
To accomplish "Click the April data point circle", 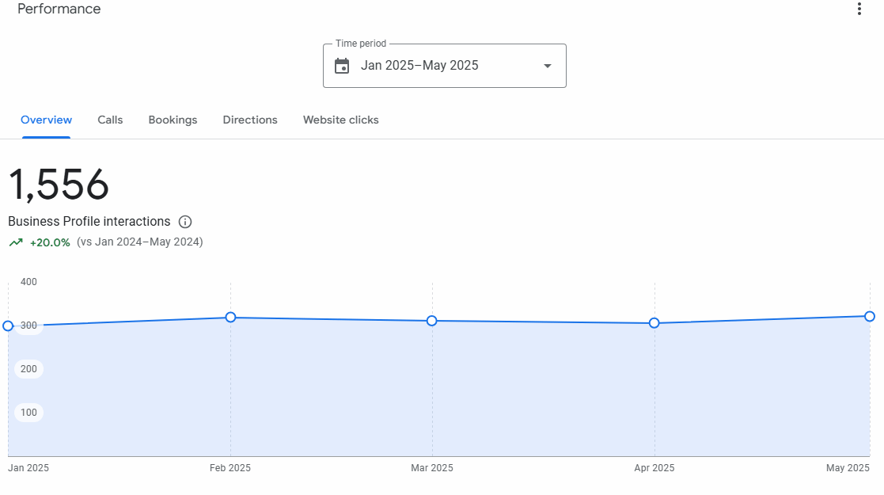I will pyautogui.click(x=654, y=323).
